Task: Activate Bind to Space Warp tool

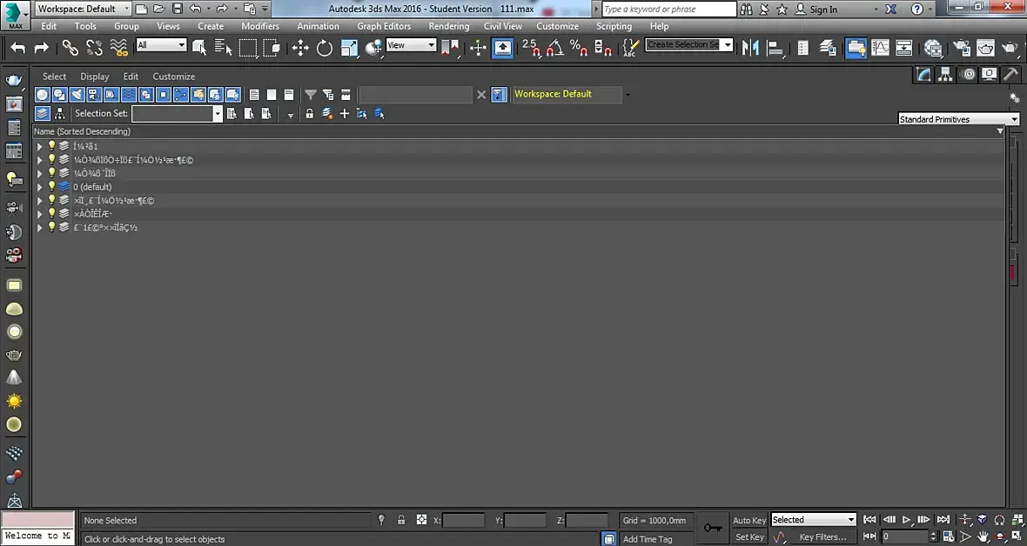Action: (118, 48)
